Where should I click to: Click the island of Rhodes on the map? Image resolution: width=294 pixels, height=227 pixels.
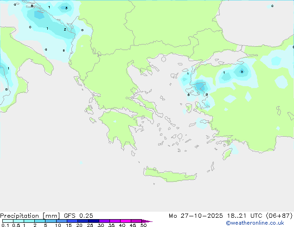click(227, 154)
